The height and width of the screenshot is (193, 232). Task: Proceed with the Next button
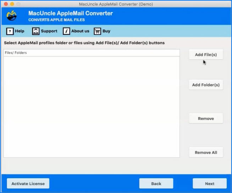click(x=210, y=183)
